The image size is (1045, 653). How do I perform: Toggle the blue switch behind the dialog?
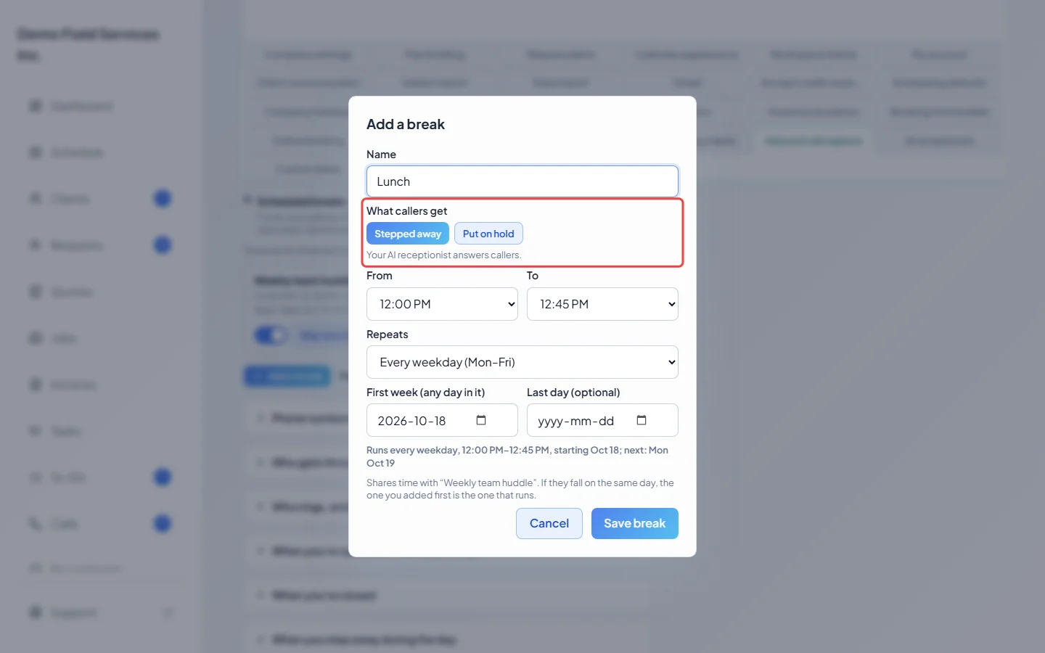(x=271, y=335)
